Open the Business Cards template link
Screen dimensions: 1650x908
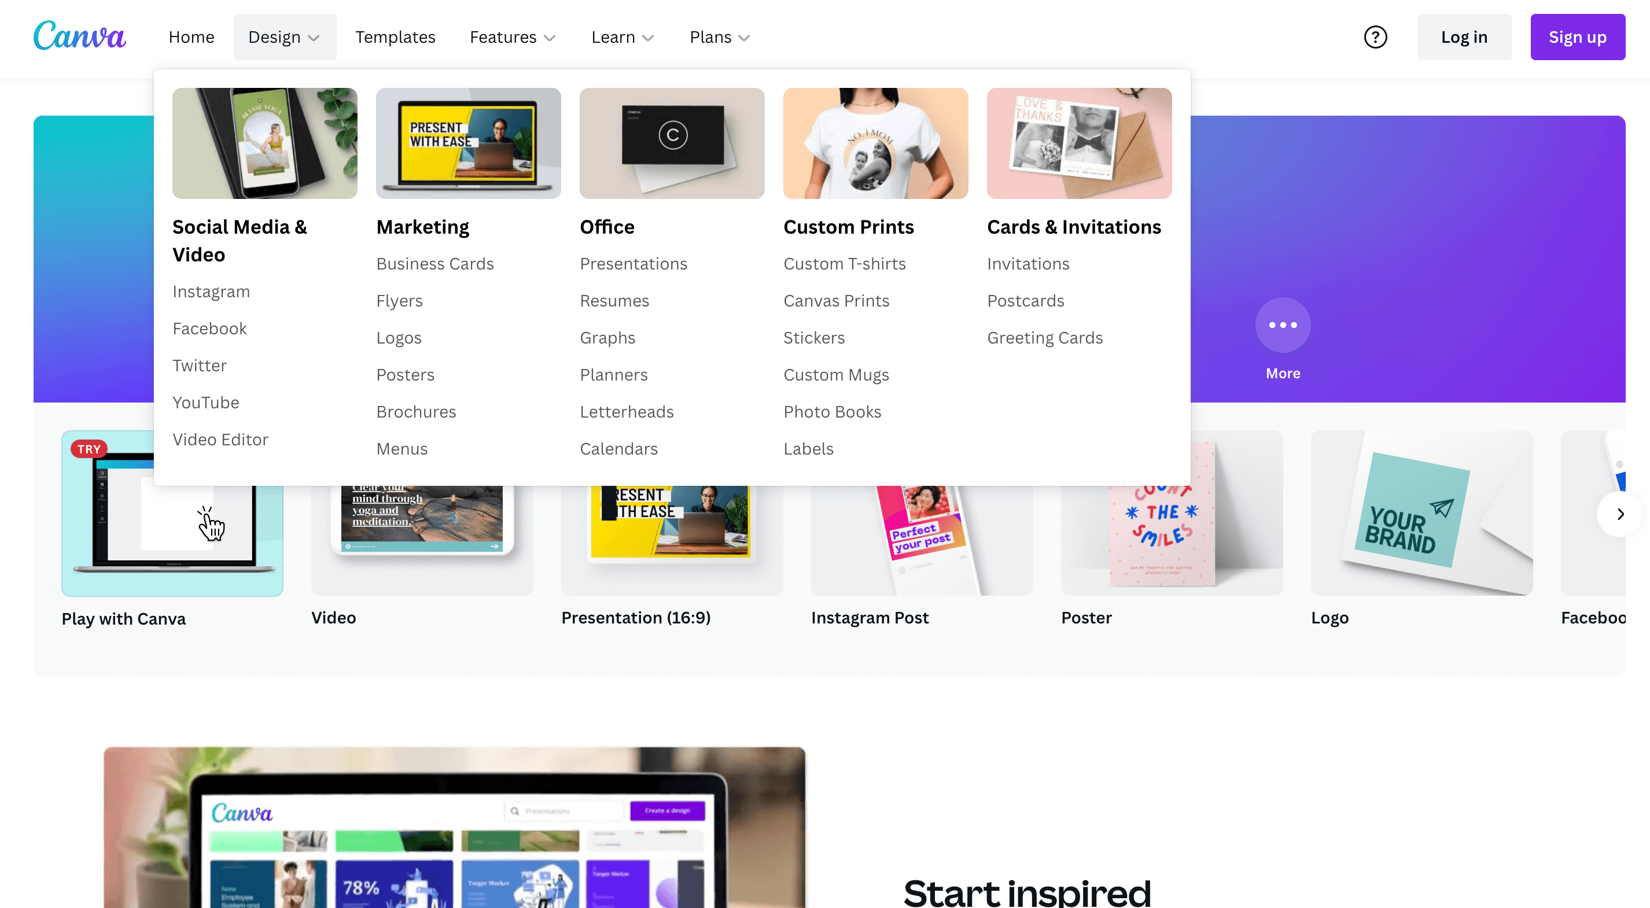pos(435,263)
